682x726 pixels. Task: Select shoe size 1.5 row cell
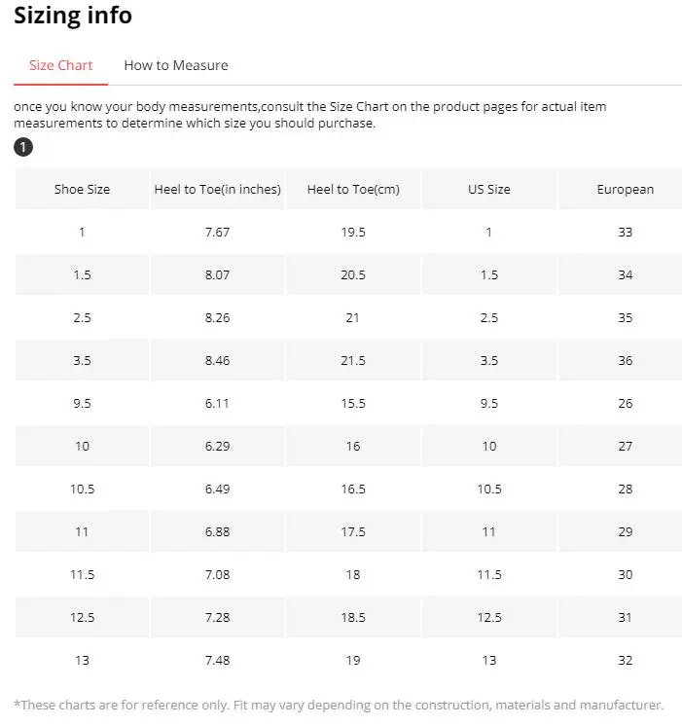pyautogui.click(x=82, y=274)
